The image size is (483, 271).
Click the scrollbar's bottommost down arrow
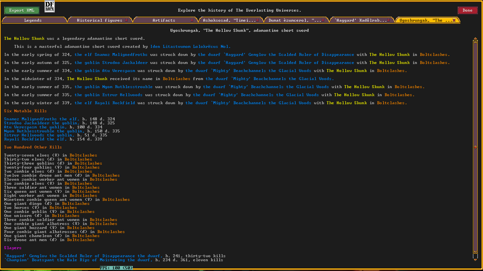click(x=475, y=260)
